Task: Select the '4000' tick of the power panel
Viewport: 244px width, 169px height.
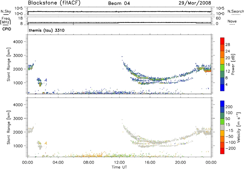Action: coord(18,42)
